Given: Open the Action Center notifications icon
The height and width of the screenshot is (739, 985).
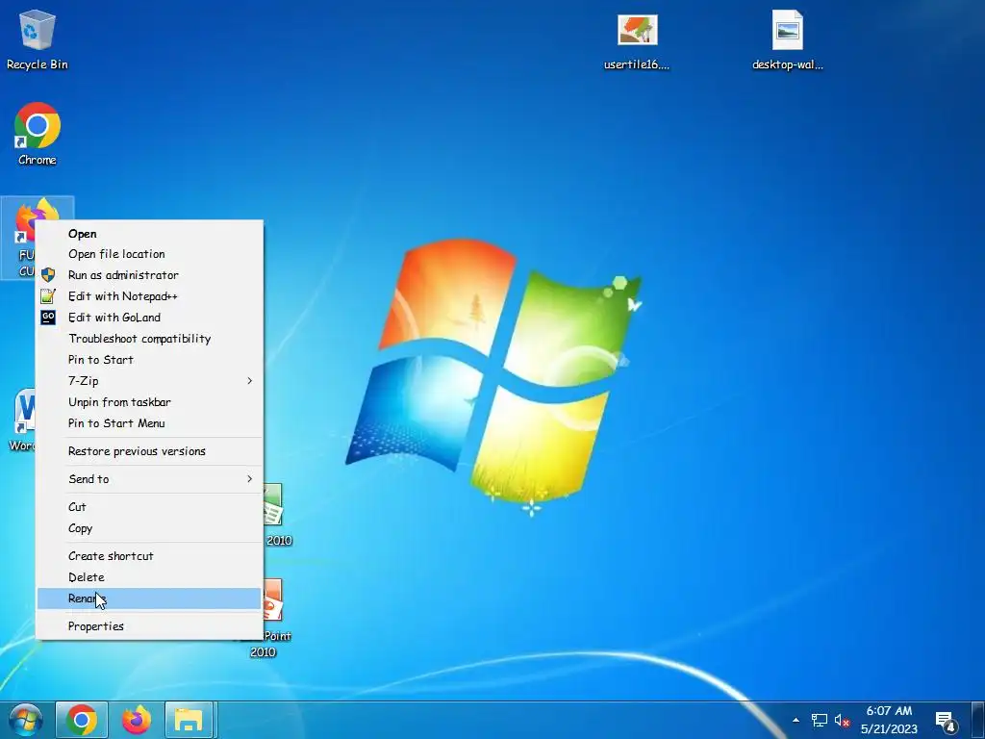Looking at the screenshot, I should [946, 721].
